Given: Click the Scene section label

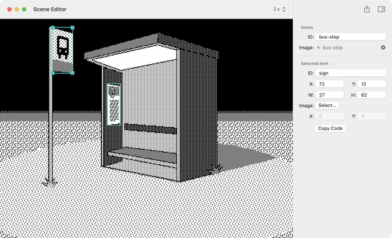Looking at the screenshot, I should point(307,27).
